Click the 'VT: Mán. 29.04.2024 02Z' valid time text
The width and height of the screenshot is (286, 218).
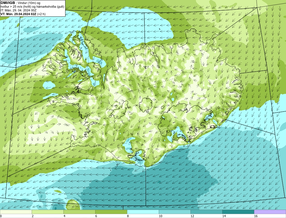[18, 14]
